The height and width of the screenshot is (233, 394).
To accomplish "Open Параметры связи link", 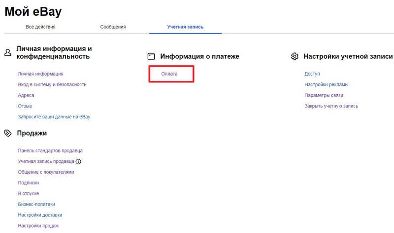I will [324, 95].
